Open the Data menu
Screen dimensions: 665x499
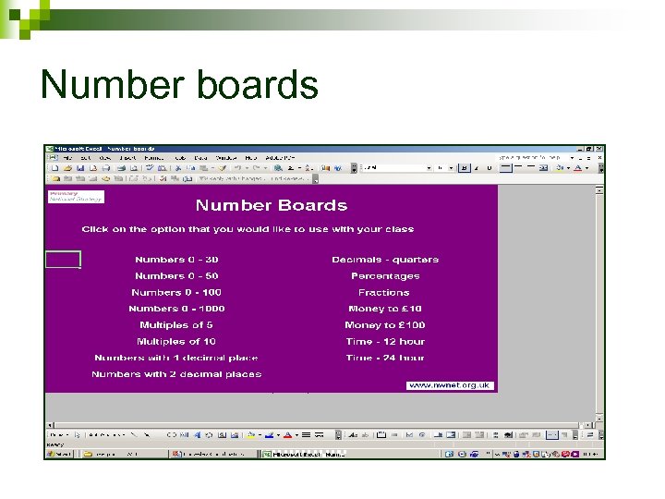click(200, 158)
